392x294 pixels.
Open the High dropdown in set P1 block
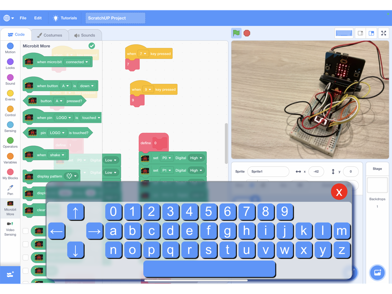pyautogui.click(x=196, y=170)
